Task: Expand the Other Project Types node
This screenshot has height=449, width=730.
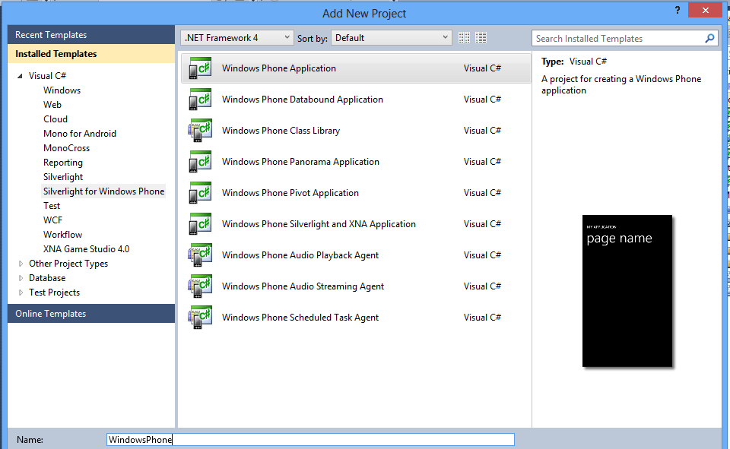Action: pos(21,264)
